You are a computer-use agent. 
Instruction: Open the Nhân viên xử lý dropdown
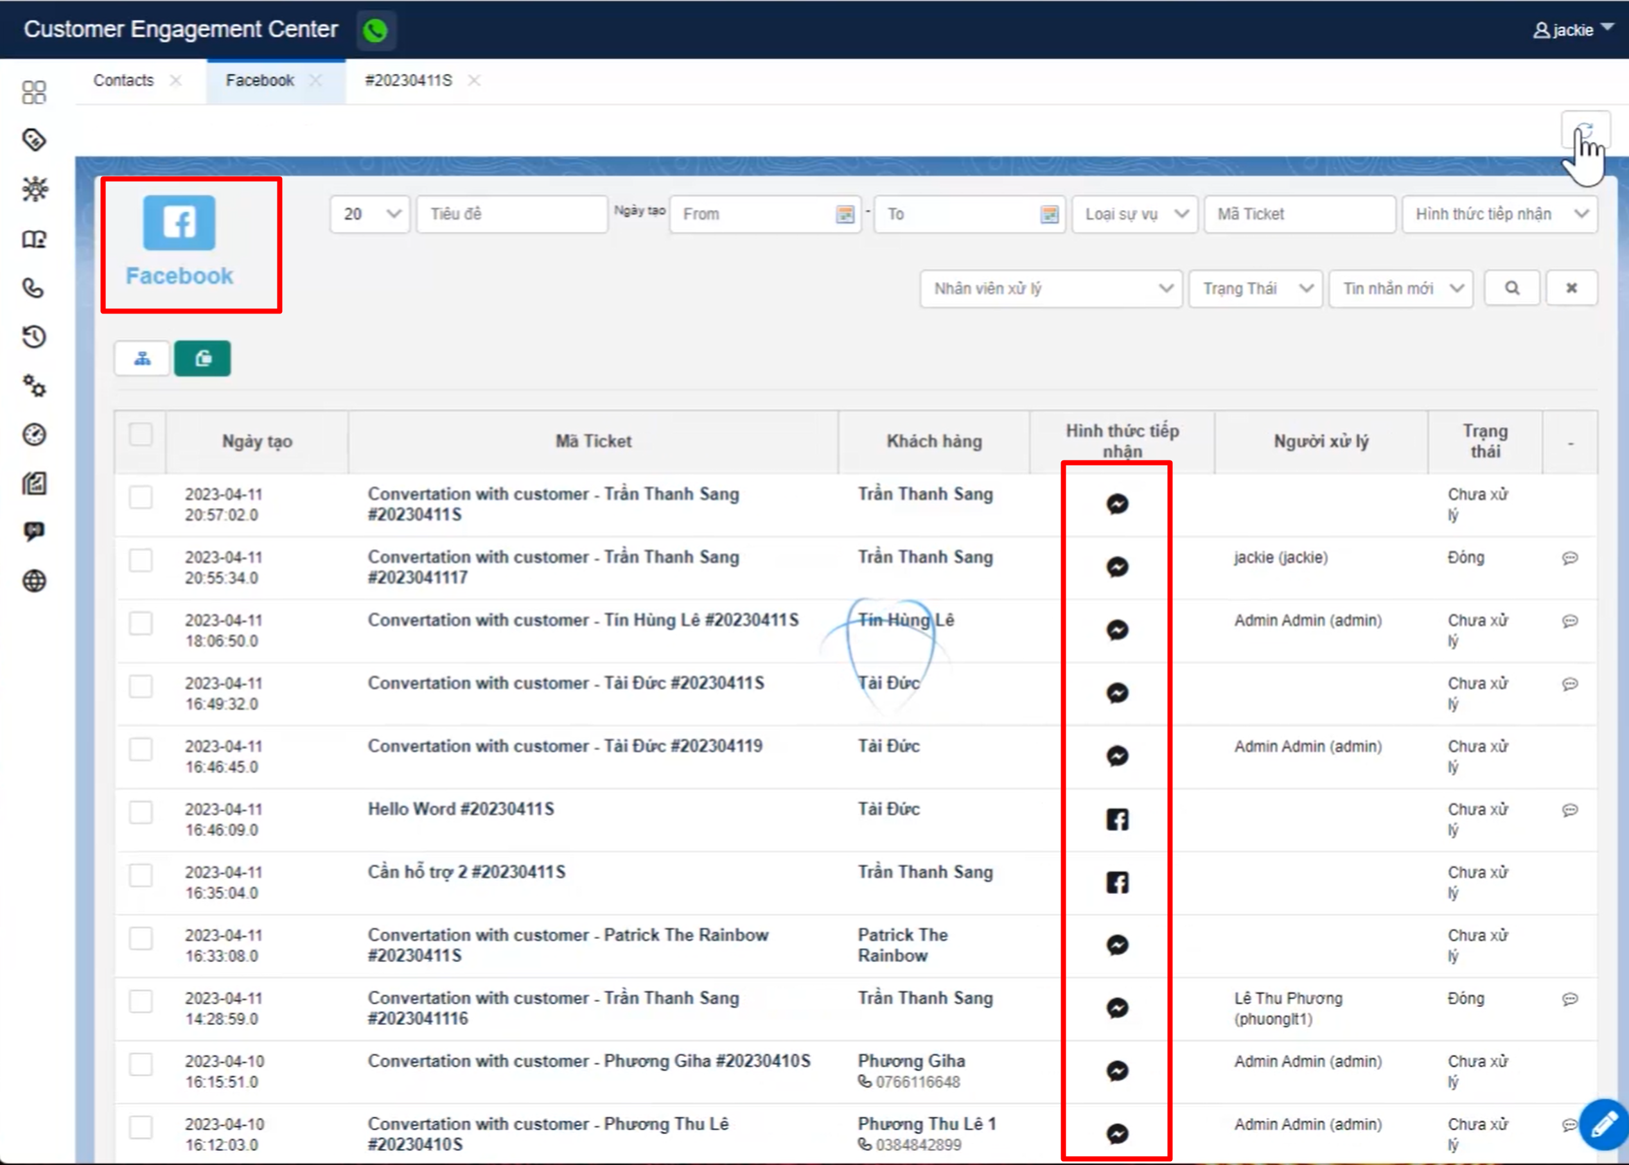point(1051,288)
